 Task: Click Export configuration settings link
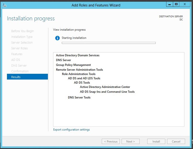pos(71,130)
